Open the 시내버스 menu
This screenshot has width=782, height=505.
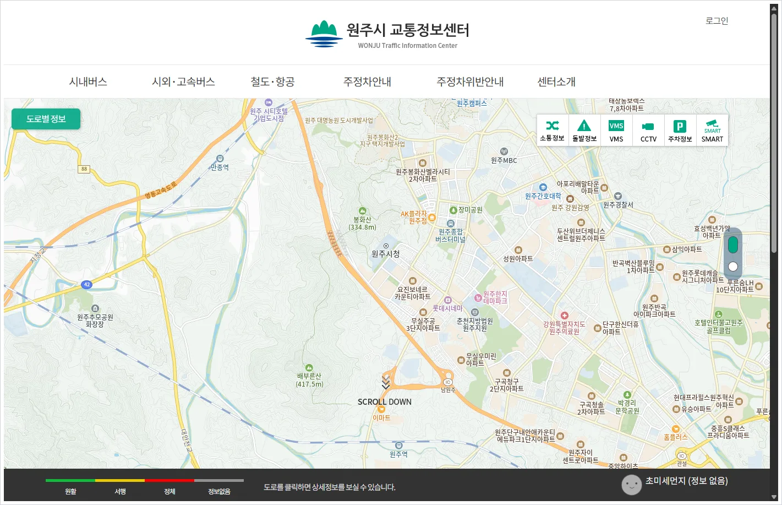88,82
